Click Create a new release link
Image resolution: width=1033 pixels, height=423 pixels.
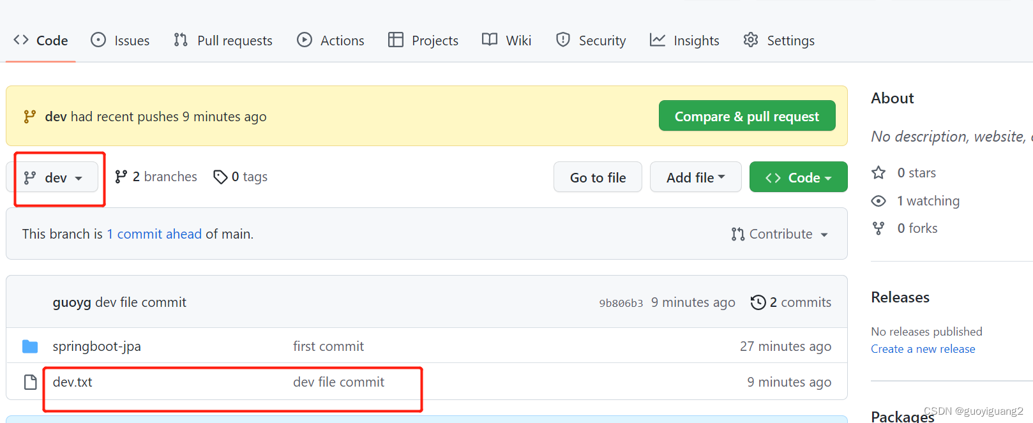point(923,349)
